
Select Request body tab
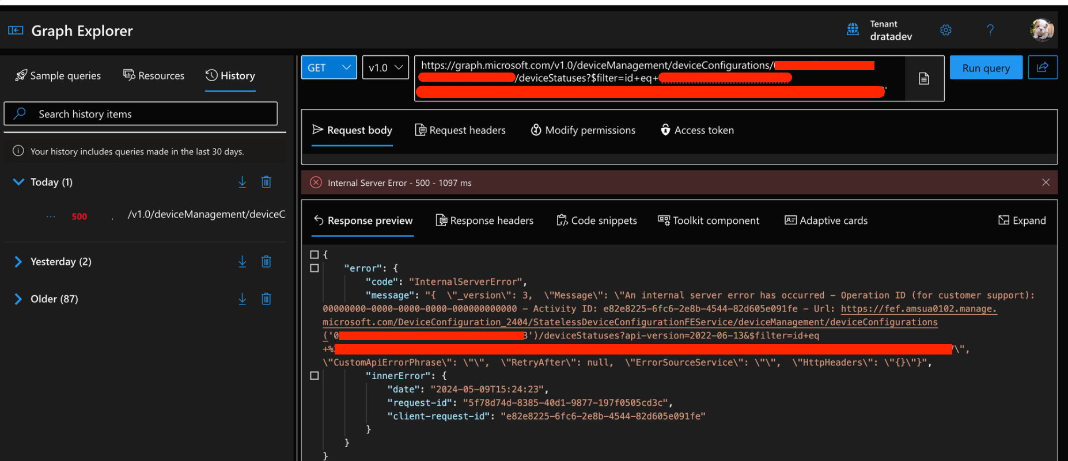[352, 130]
